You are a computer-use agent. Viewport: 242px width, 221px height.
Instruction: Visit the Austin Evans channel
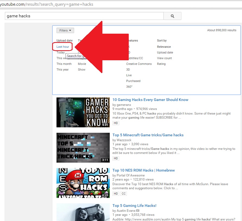tap(126, 211)
